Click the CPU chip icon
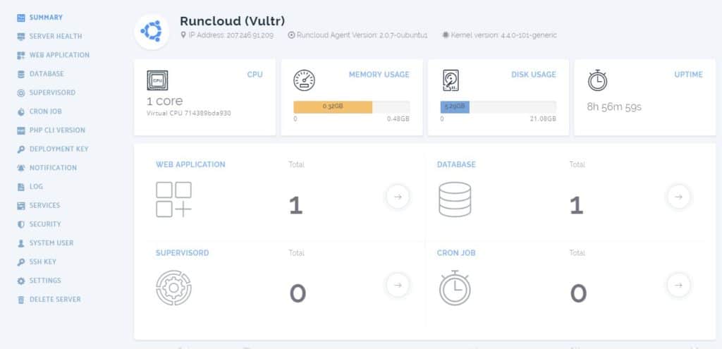This screenshot has width=722, height=349. [x=157, y=80]
